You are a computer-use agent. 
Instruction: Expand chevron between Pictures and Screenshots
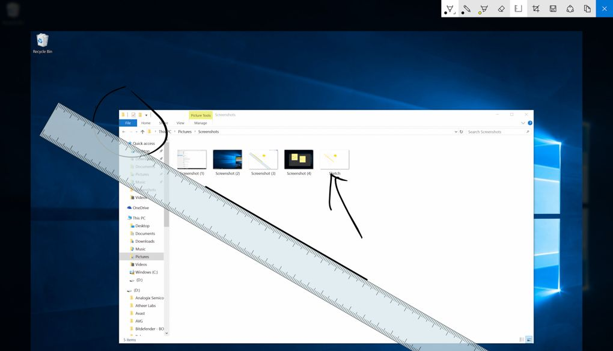[195, 132]
